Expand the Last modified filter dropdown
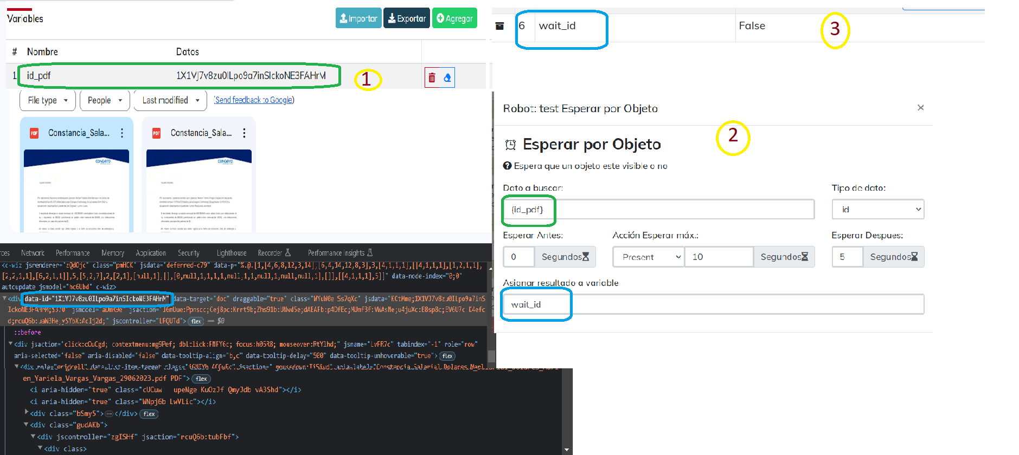 [x=170, y=100]
